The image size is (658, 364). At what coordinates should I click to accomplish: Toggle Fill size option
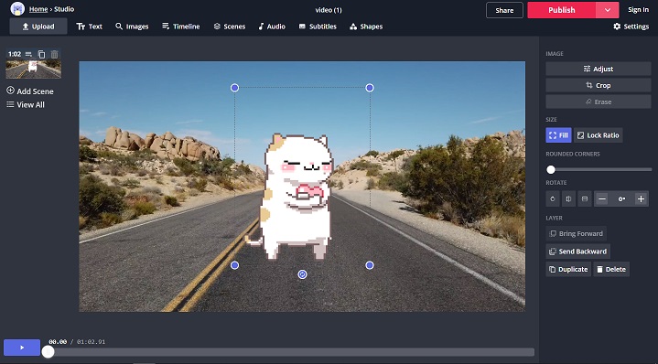tap(558, 135)
